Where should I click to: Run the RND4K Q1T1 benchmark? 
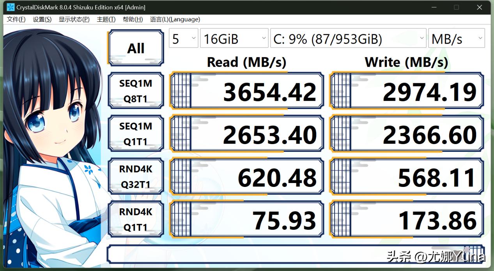(x=135, y=219)
